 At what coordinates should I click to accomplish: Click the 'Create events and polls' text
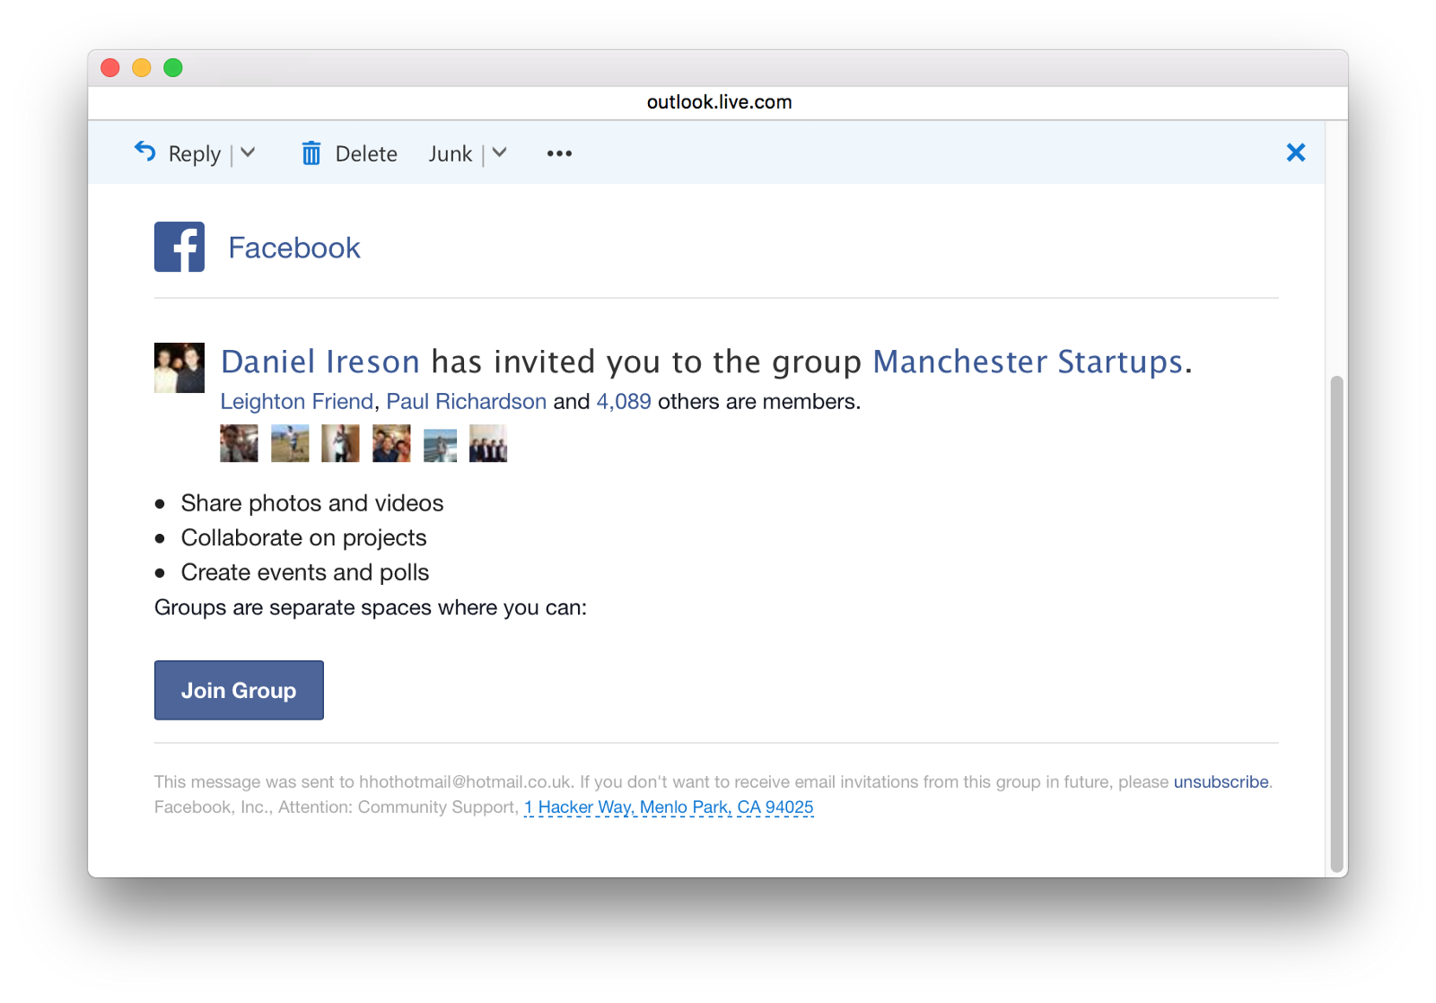305,572
